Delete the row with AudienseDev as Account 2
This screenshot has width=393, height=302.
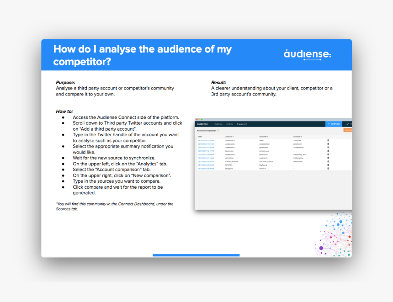point(328,144)
